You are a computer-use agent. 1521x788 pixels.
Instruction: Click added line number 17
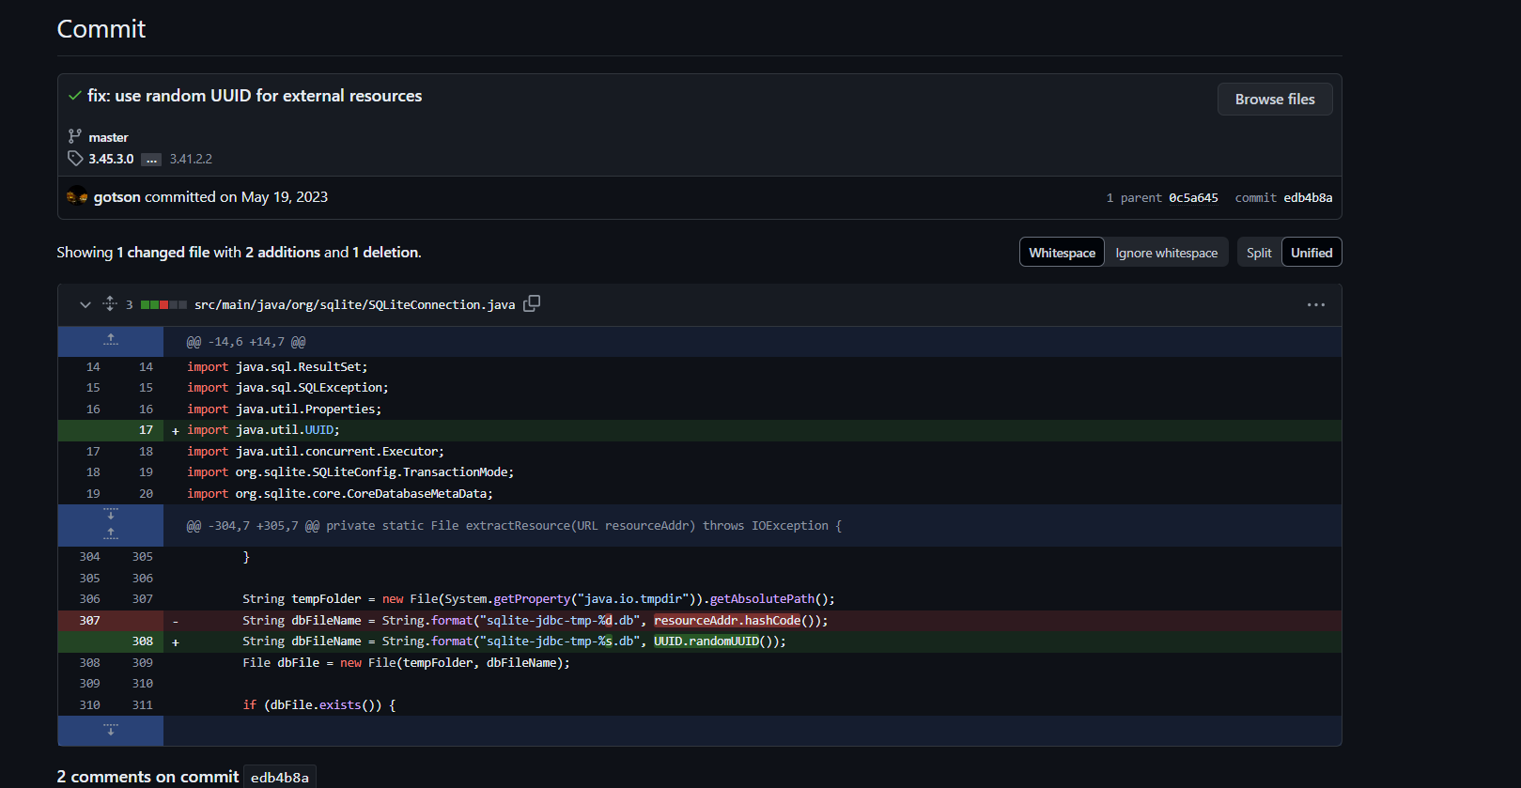(x=146, y=430)
